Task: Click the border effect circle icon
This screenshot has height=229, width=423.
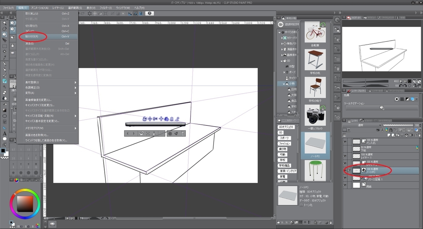Action: pos(397,99)
